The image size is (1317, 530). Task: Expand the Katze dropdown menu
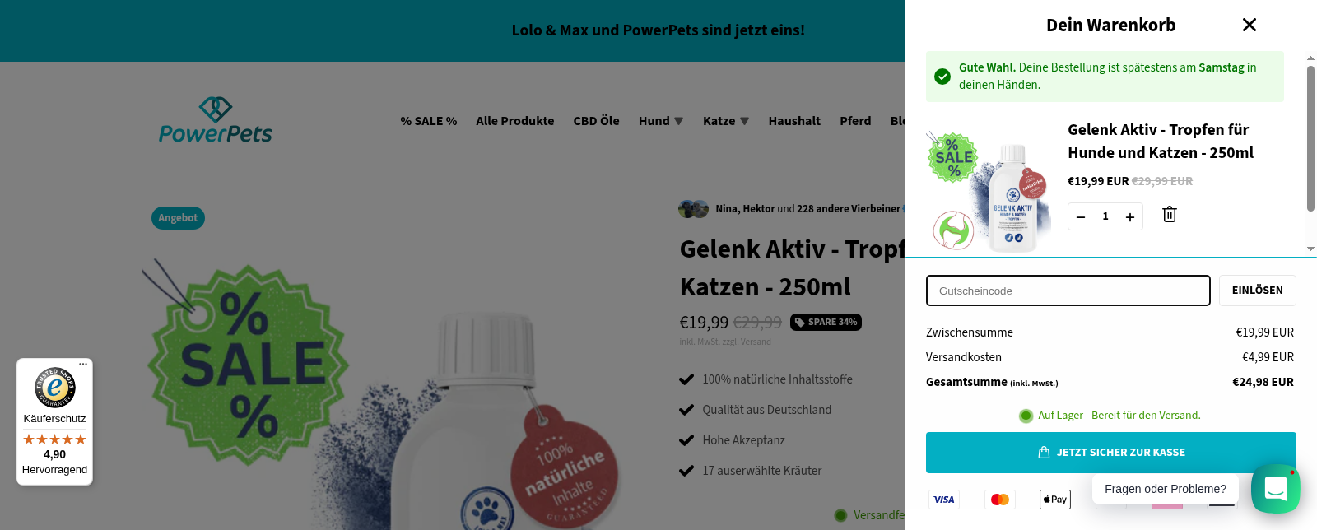[x=726, y=121]
